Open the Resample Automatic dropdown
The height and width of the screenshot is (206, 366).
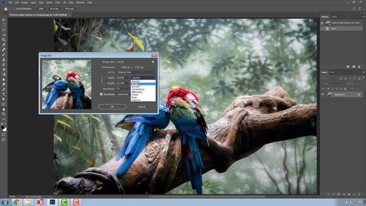tap(124, 94)
